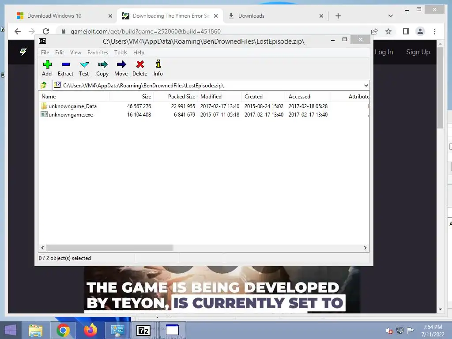Click the network tray icon
Viewport: 452px width, 339px height.
pos(400,330)
